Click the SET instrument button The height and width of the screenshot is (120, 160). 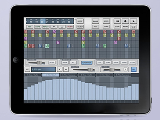tap(27, 69)
